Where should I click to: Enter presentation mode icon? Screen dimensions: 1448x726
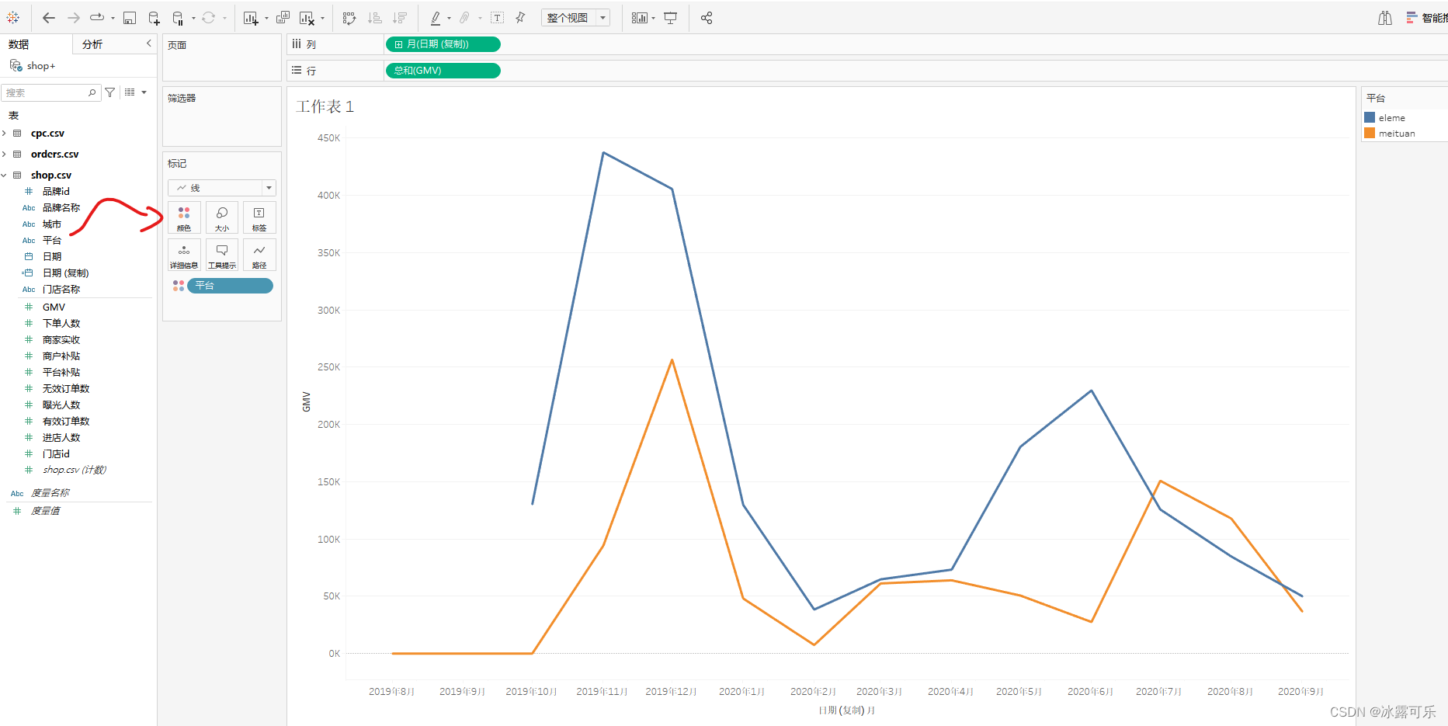(671, 18)
